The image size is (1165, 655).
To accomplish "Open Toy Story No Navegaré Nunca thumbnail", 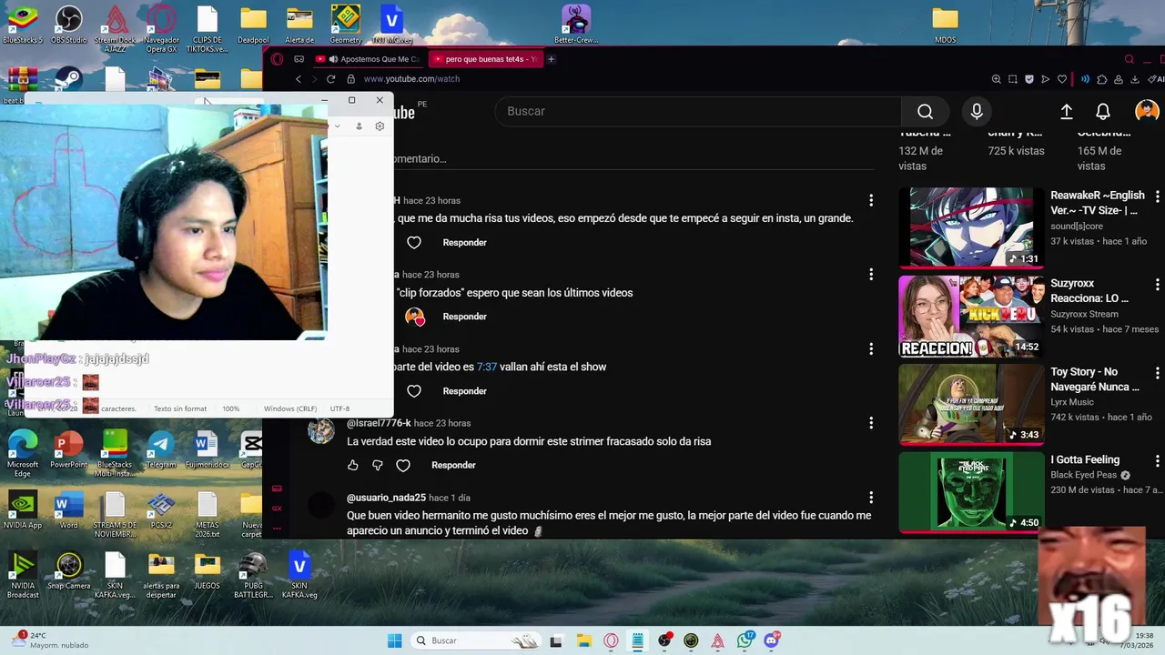I will tap(971, 405).
